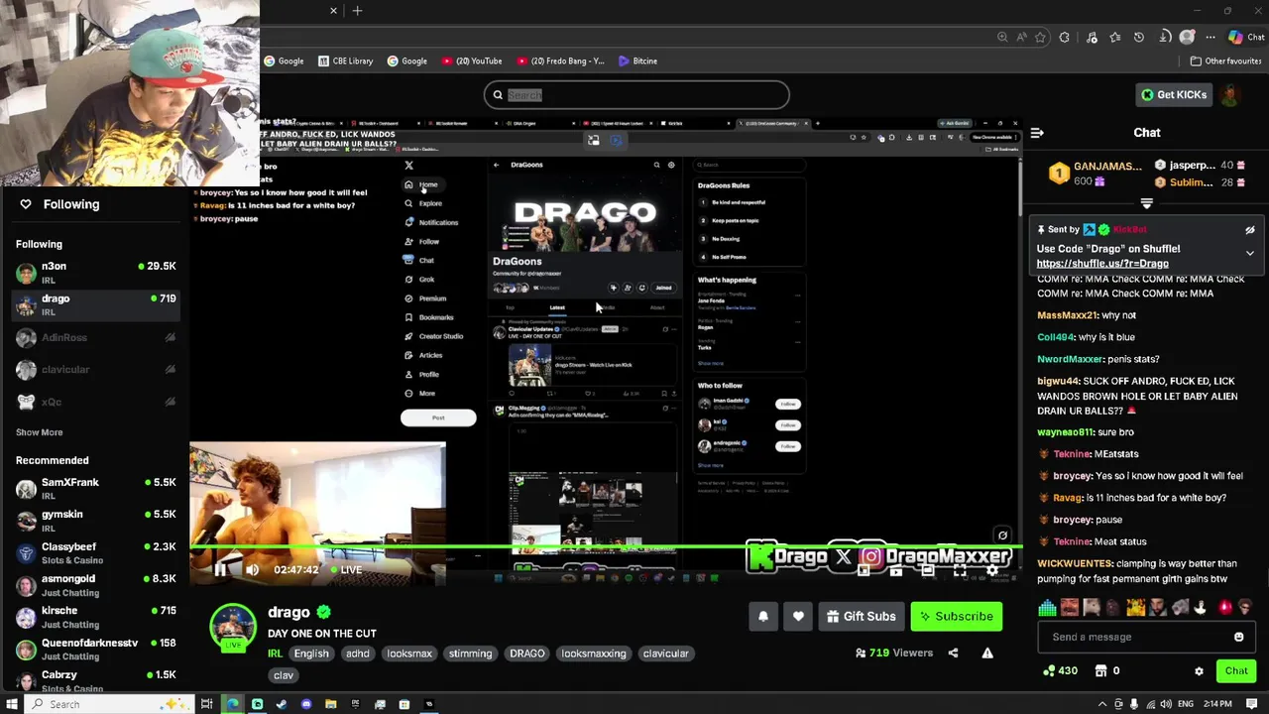Open browser more options menu
Image resolution: width=1269 pixels, height=714 pixels.
(x=1211, y=37)
